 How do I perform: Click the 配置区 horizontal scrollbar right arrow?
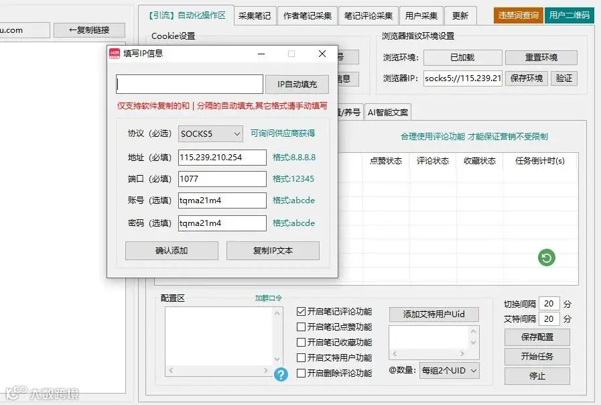(x=265, y=371)
